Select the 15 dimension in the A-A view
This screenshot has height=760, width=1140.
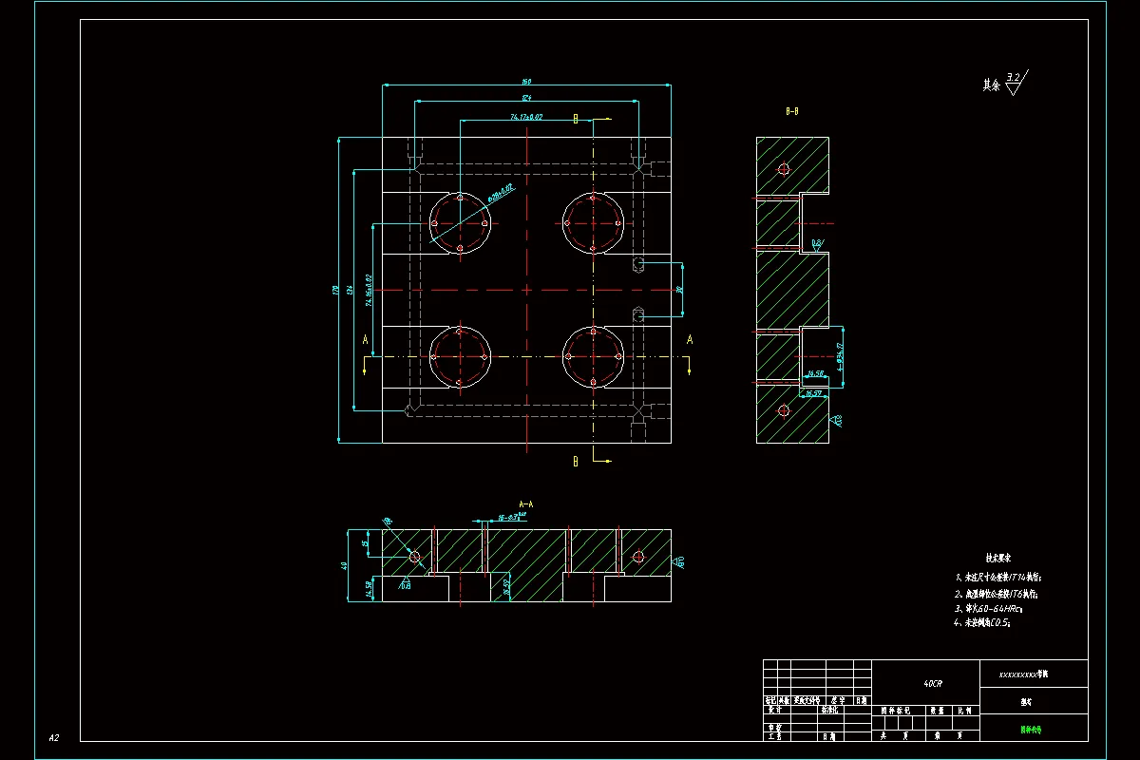pos(366,543)
